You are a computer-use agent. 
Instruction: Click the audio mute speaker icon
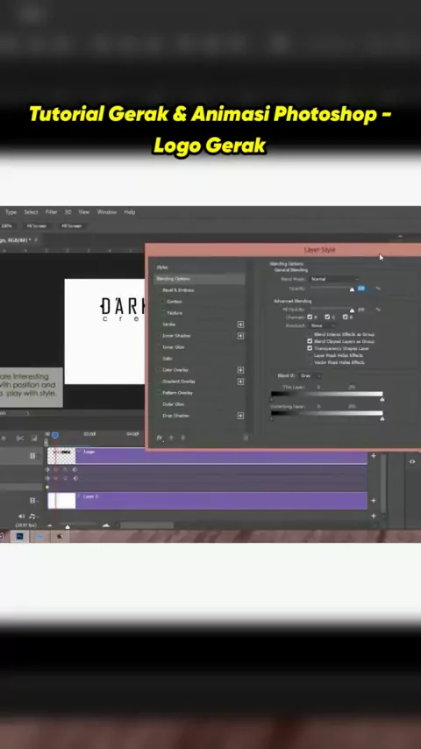pos(22,516)
